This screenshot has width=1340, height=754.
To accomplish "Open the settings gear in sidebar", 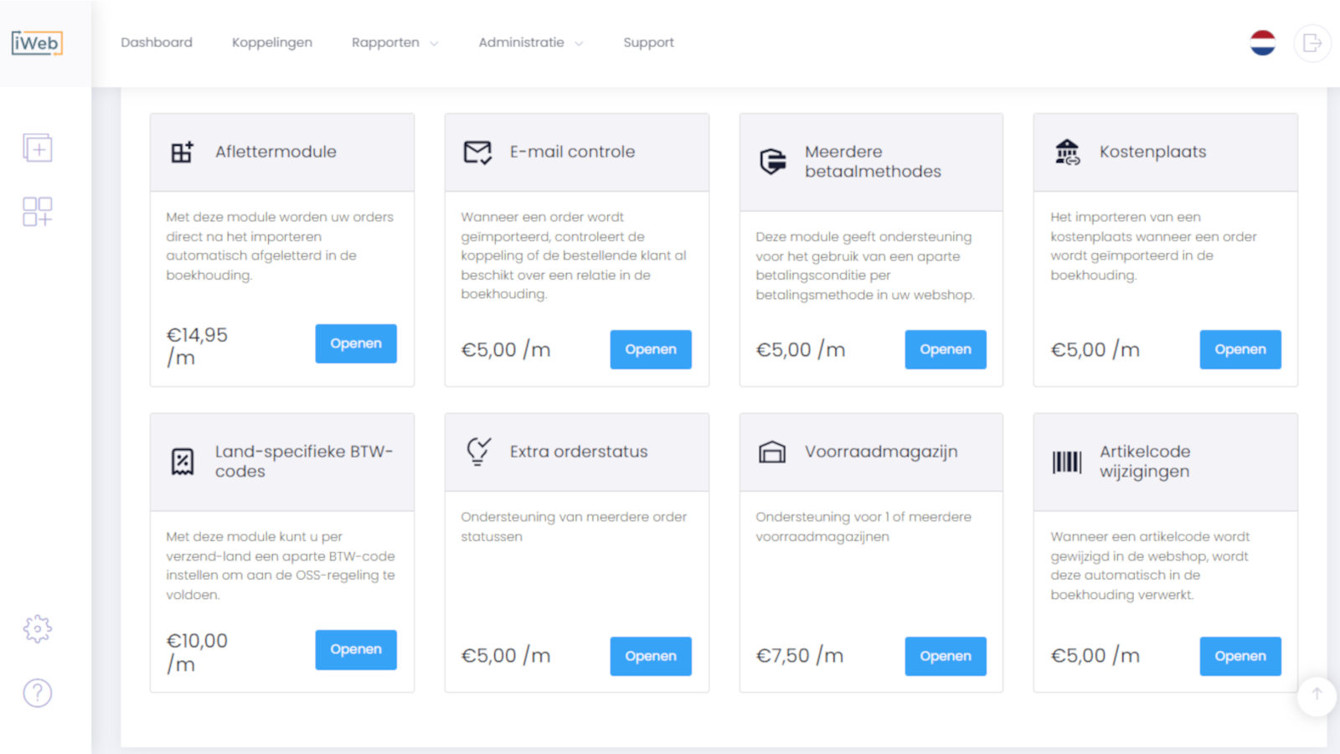I will pyautogui.click(x=38, y=628).
